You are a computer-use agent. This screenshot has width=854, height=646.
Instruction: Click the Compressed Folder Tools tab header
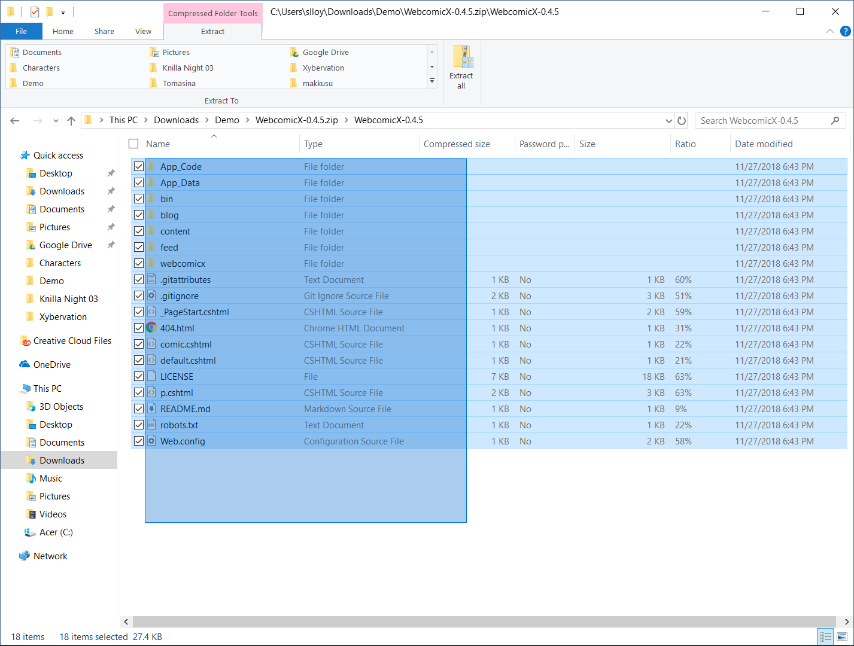tap(213, 13)
